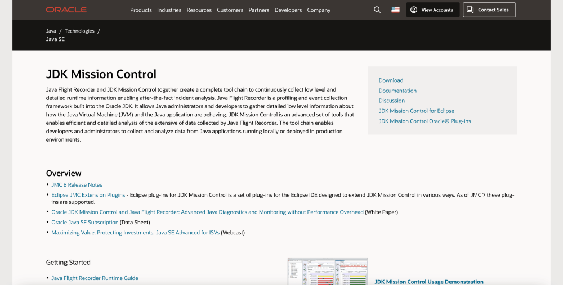Open Java Flight Recorder Runtime Guide link
The height and width of the screenshot is (285, 563).
tap(95, 278)
